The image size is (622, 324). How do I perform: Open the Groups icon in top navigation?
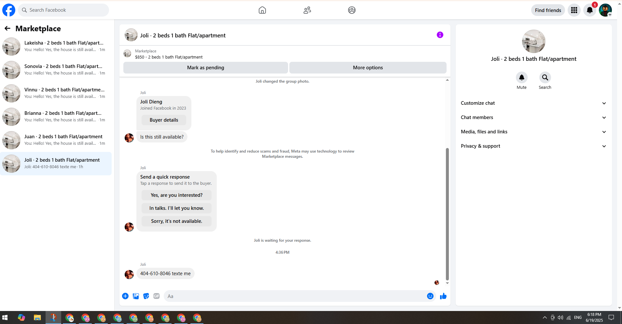point(352,10)
